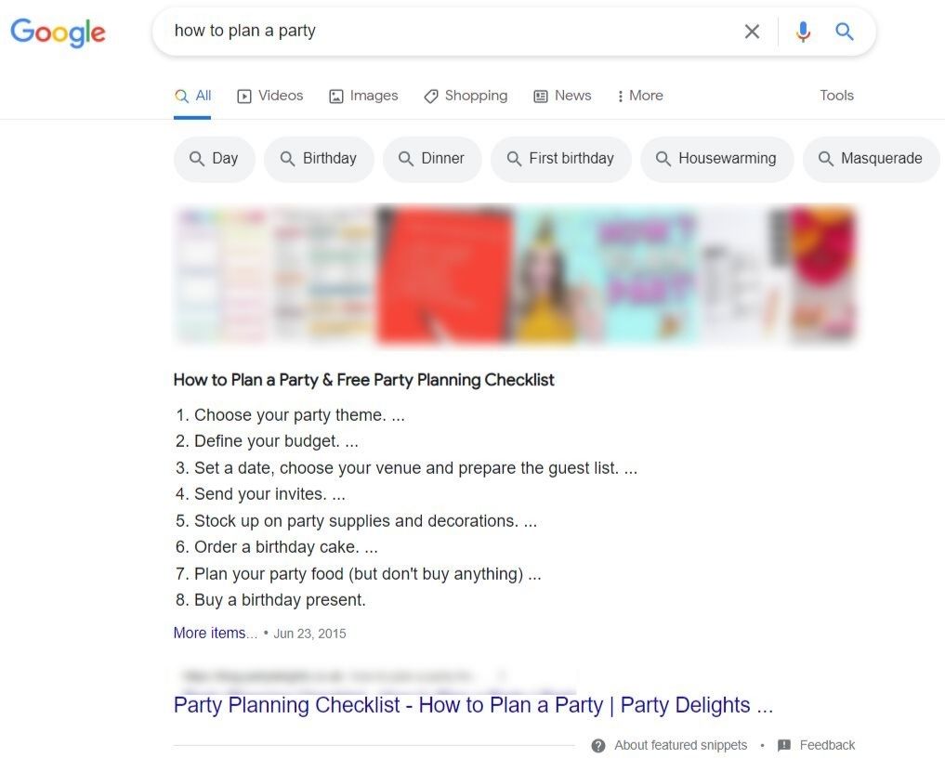
Task: Select the Images filter icon
Action: pos(335,96)
